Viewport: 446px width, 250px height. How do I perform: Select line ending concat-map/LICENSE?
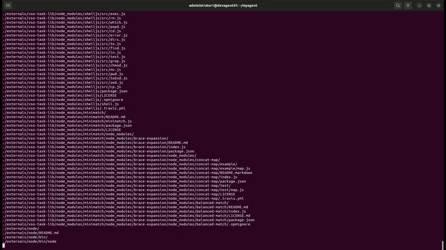(119, 194)
